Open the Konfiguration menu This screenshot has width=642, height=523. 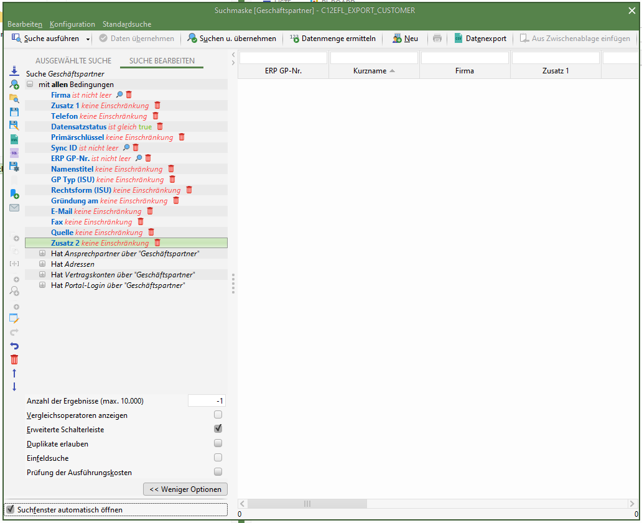(72, 24)
